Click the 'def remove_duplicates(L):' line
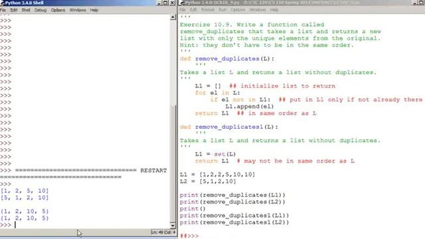 point(227,59)
